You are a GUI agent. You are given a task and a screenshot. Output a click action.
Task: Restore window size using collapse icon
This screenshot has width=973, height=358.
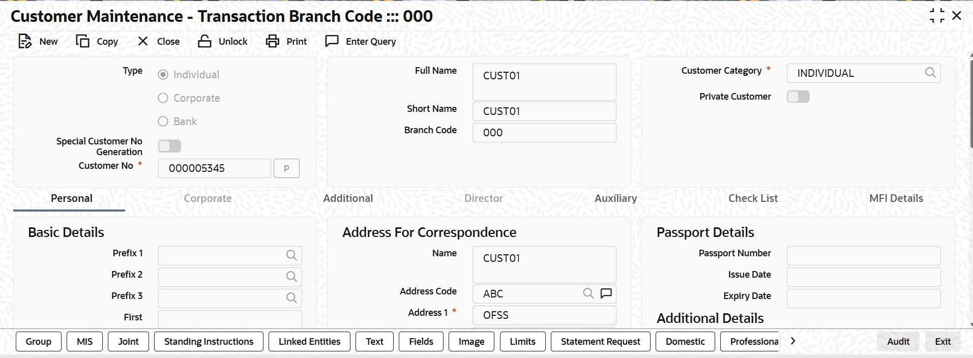[x=937, y=16]
